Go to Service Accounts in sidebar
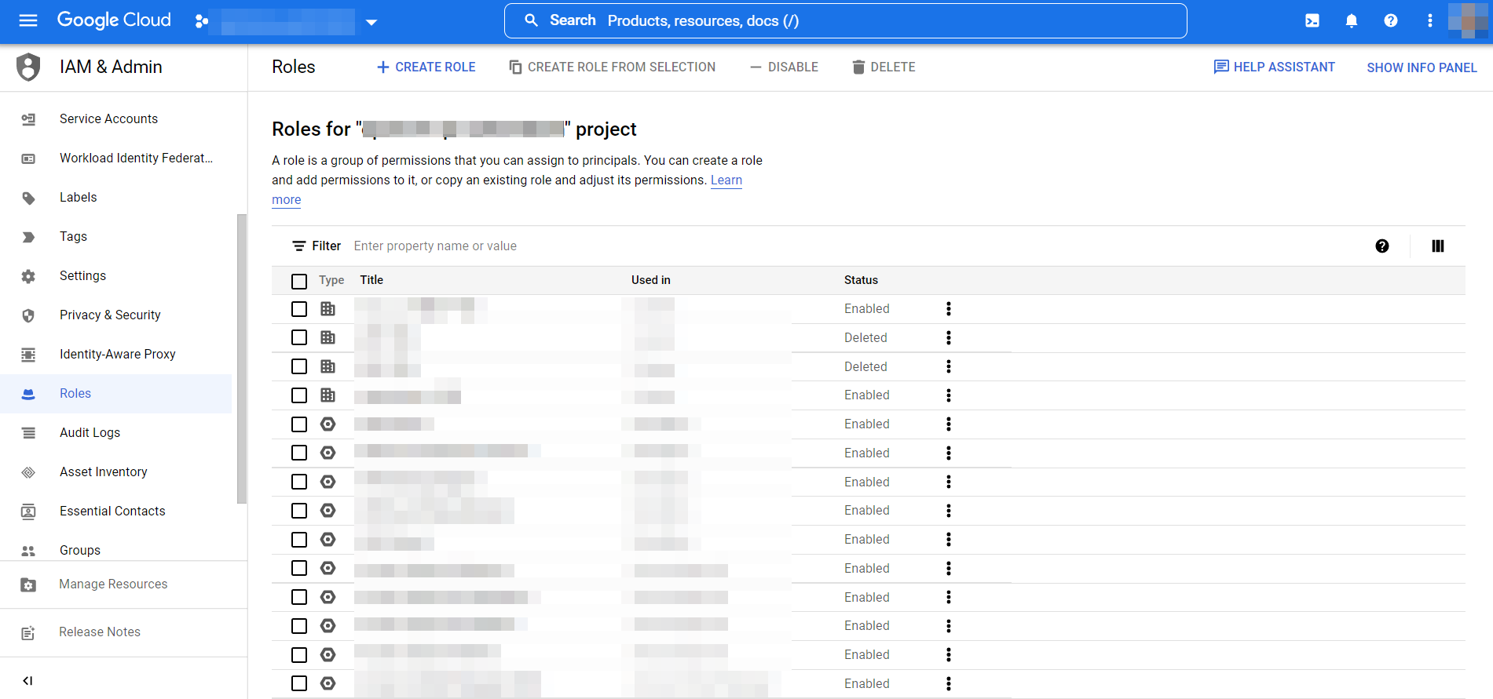This screenshot has width=1493, height=699. tap(108, 119)
